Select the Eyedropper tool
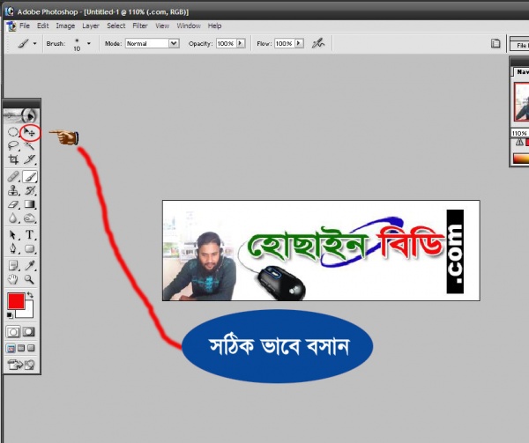 click(x=30, y=265)
